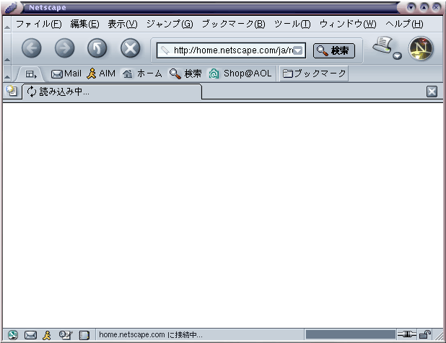Click the house icon beside ホーム

(128, 74)
